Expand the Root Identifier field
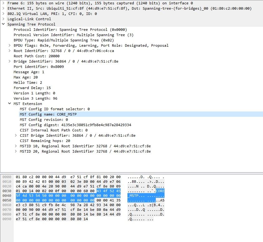This screenshot has height=242, width=263. coord(10,51)
